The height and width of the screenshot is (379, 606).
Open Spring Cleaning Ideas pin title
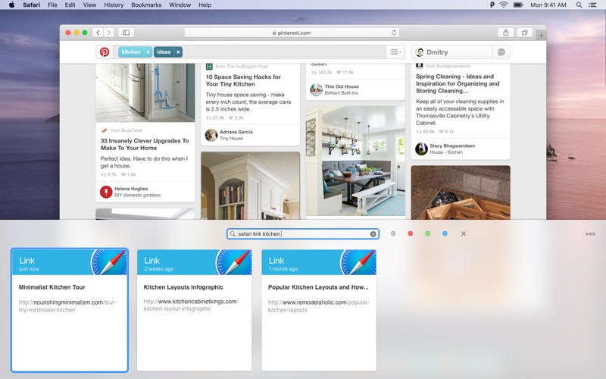pyautogui.click(x=458, y=83)
